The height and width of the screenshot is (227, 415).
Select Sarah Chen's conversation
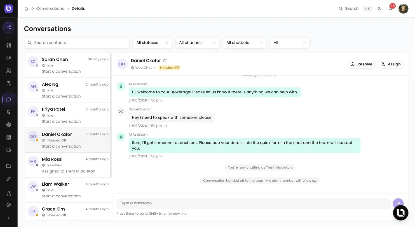[67, 65]
